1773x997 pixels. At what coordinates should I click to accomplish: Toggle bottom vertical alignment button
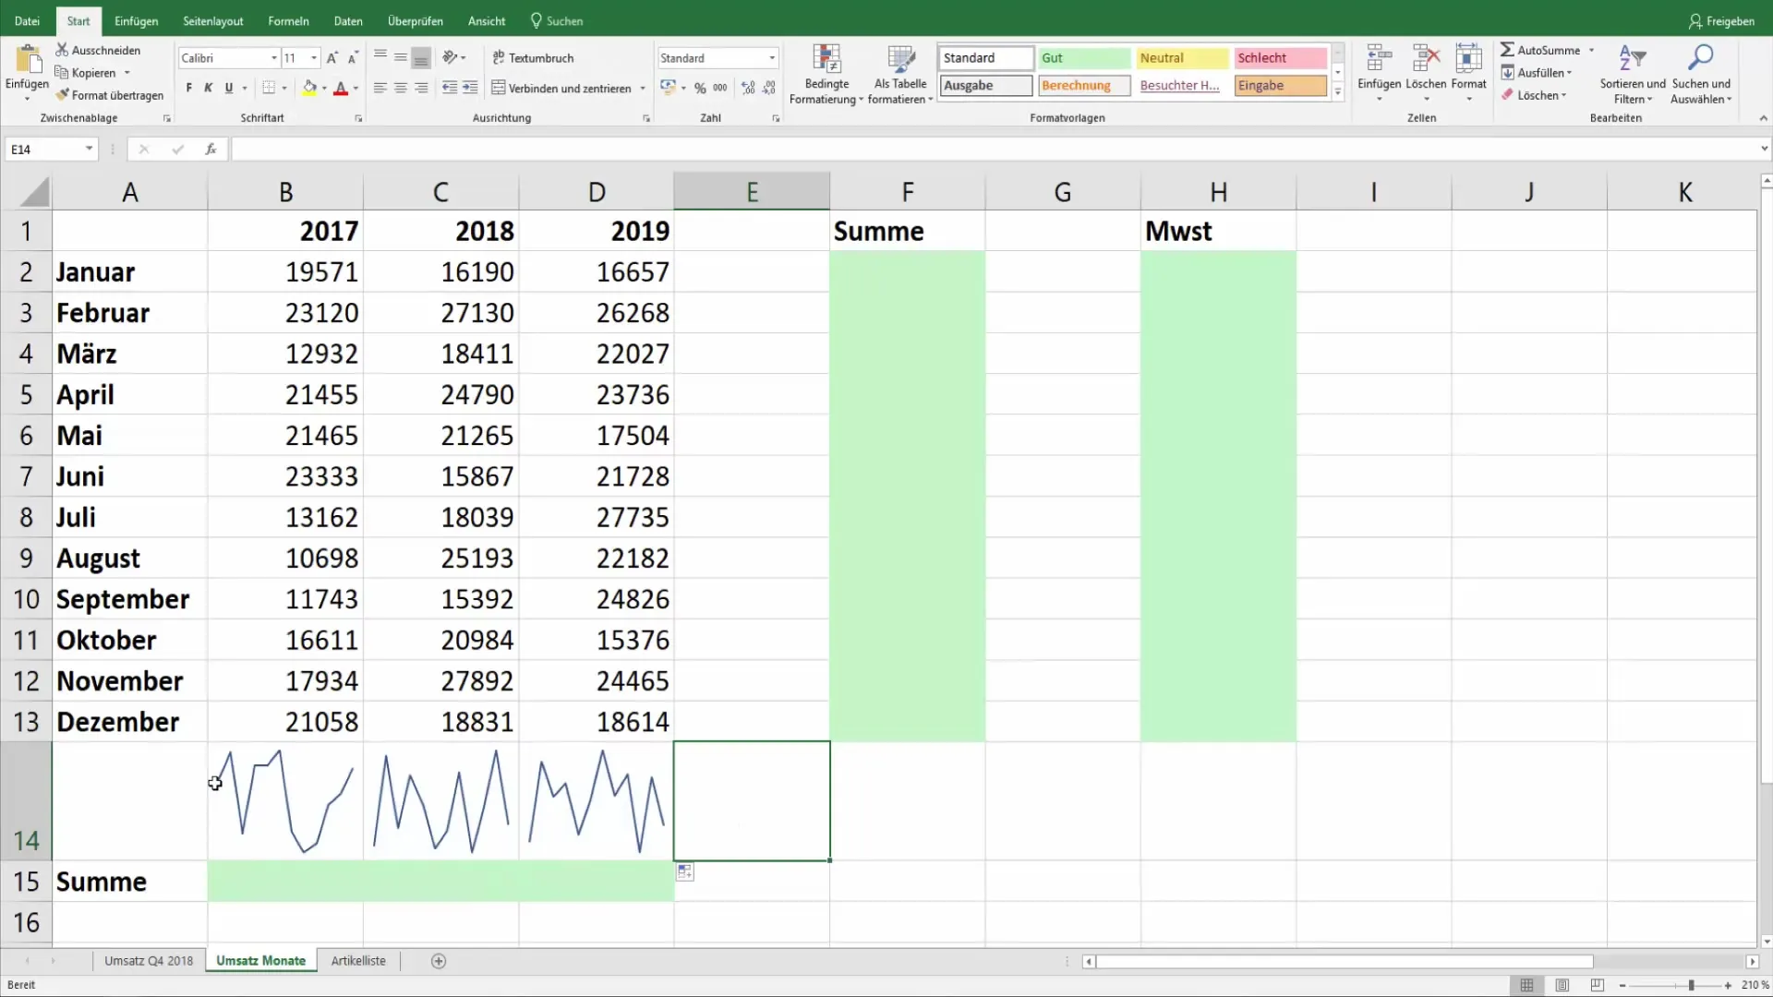point(421,57)
